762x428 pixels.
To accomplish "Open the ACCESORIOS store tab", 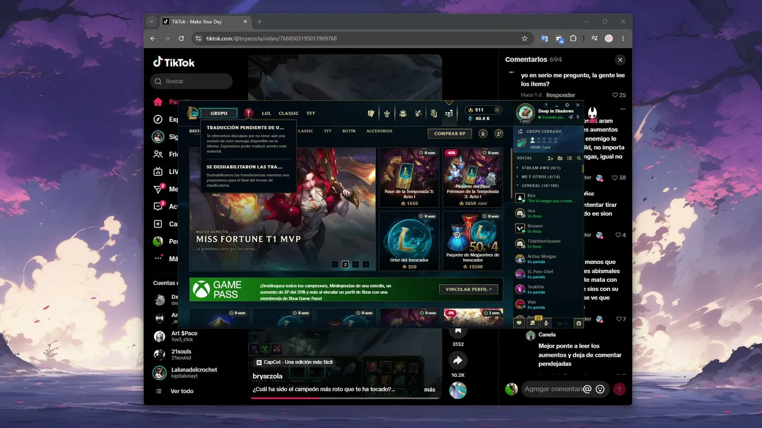I will (x=379, y=131).
